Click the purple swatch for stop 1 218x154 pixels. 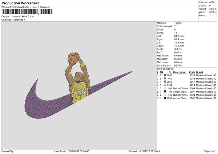coord(165,75)
